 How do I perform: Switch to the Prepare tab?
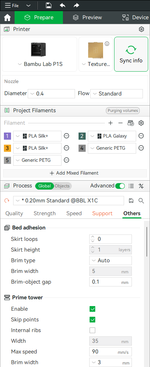(x=39, y=17)
